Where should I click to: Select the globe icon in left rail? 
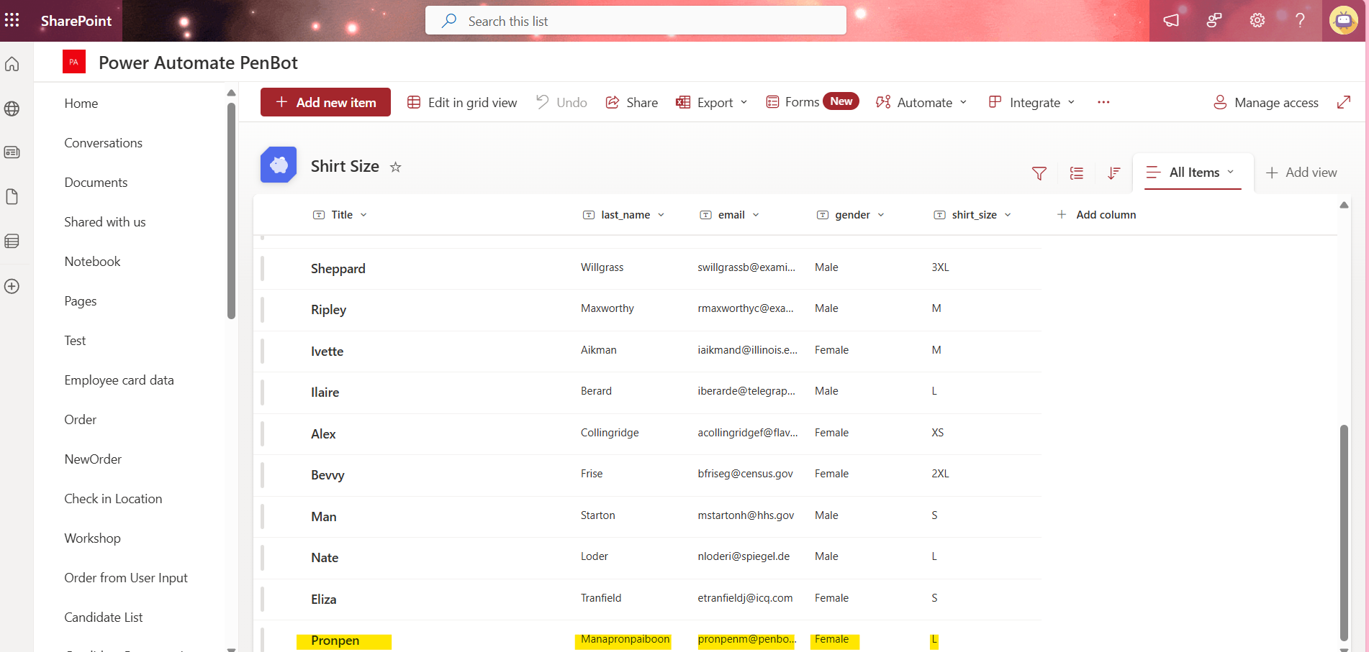(x=12, y=109)
